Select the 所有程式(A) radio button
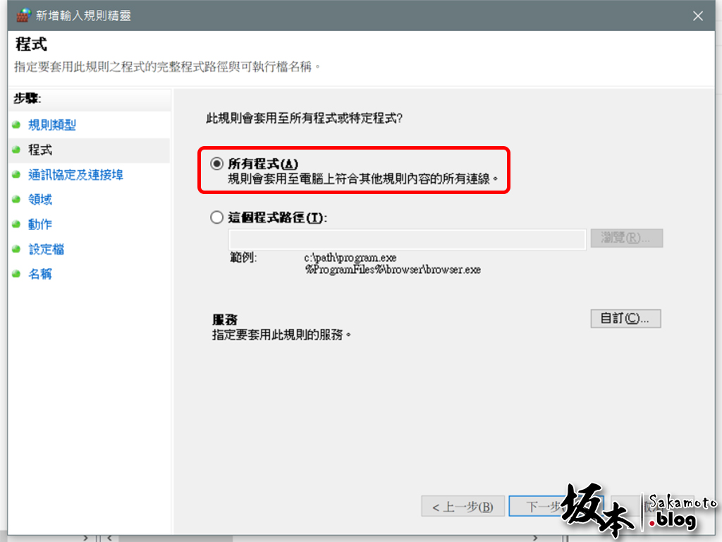Image resolution: width=722 pixels, height=542 pixels. click(217, 164)
